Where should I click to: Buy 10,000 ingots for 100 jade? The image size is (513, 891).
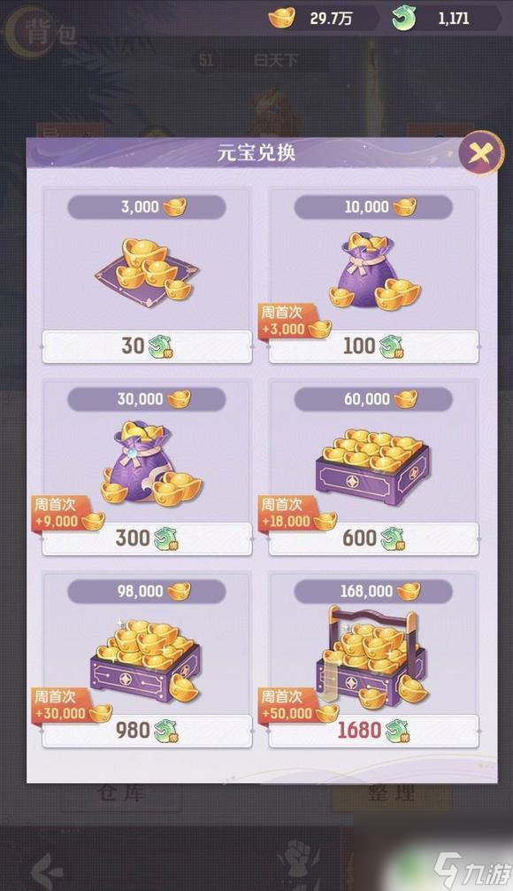[x=373, y=346]
